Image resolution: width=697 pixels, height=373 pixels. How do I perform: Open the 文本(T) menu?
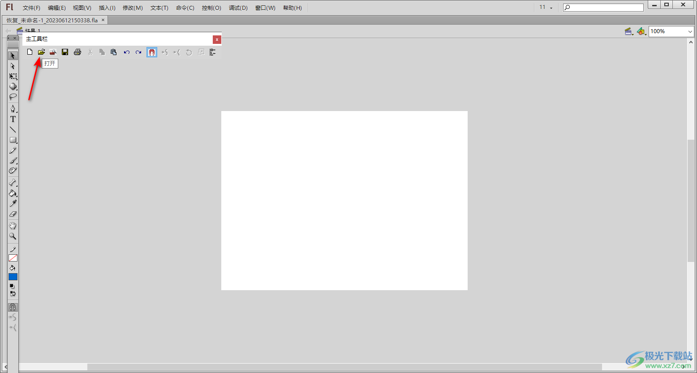coord(159,8)
